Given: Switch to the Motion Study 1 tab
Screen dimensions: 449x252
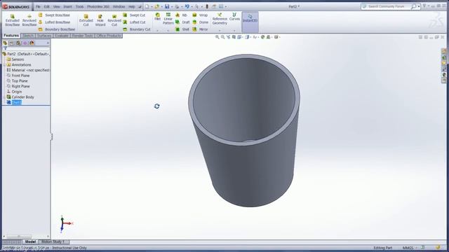Looking at the screenshot, I should coord(53,241).
